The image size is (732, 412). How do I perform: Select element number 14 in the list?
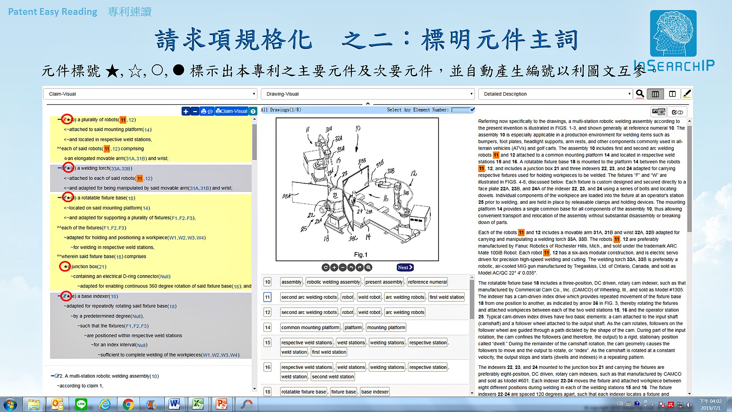click(267, 327)
